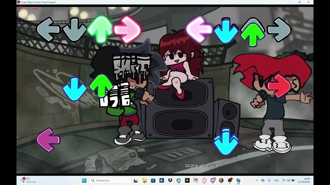Image resolution: width=330 pixels, height=185 pixels.
Task: Click the scrolling cyan down note near player's feet
Action: pyautogui.click(x=226, y=142)
